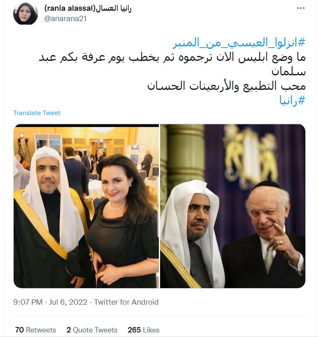
Task: Visit the @anarana21 handle
Action: click(x=65, y=19)
